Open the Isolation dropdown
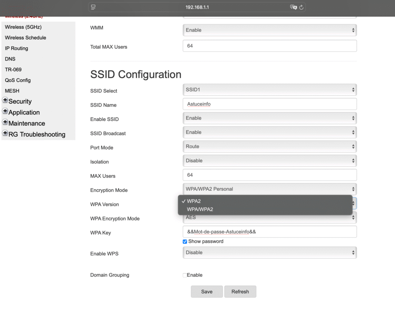395x315 pixels. click(270, 161)
